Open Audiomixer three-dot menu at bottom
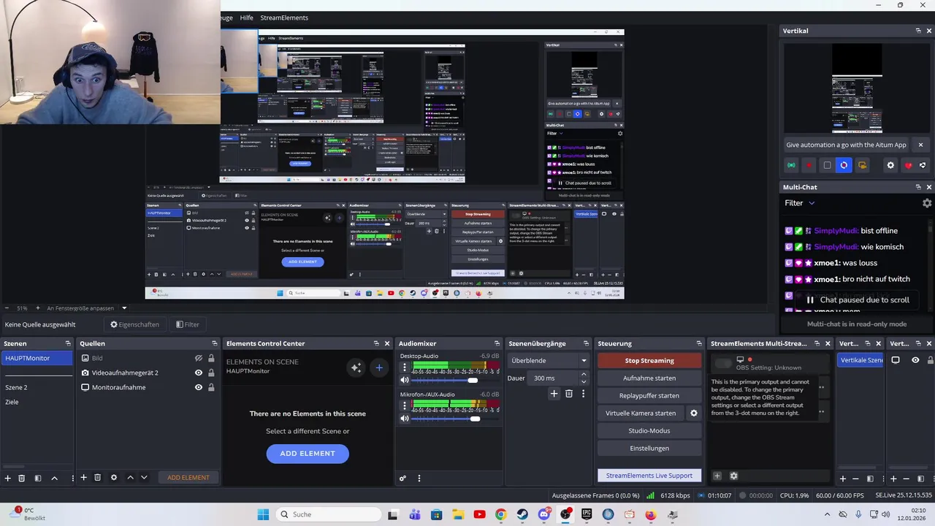 pos(419,479)
